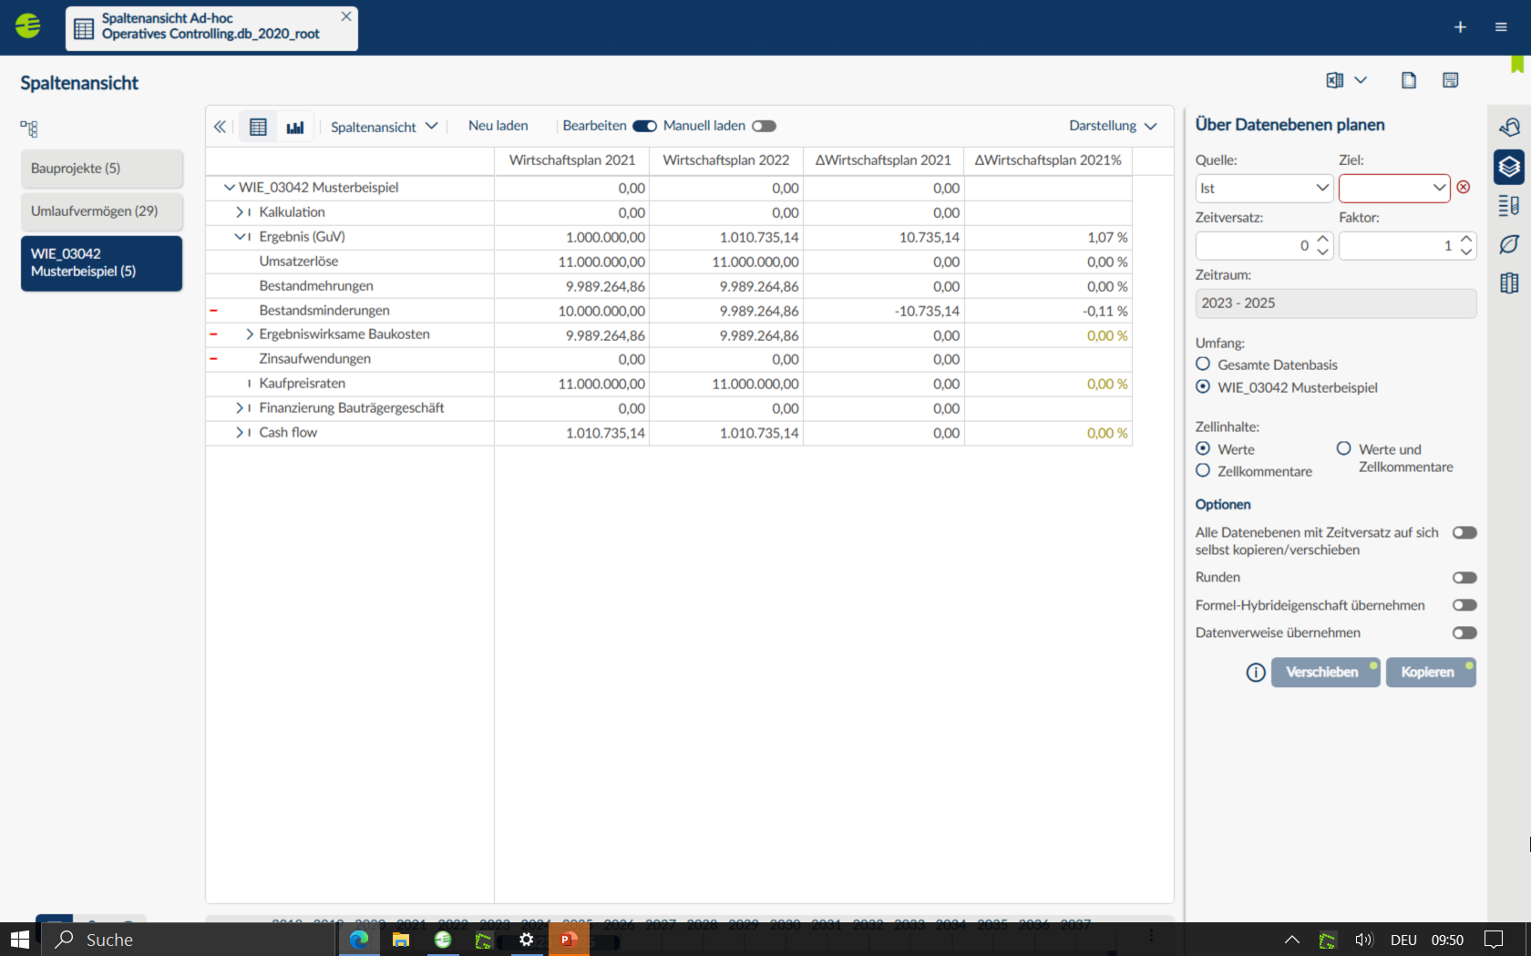Toggle Formel-Hybrideigenschaft übernehmen switch
Viewport: 1531px width, 956px height.
coord(1464,605)
